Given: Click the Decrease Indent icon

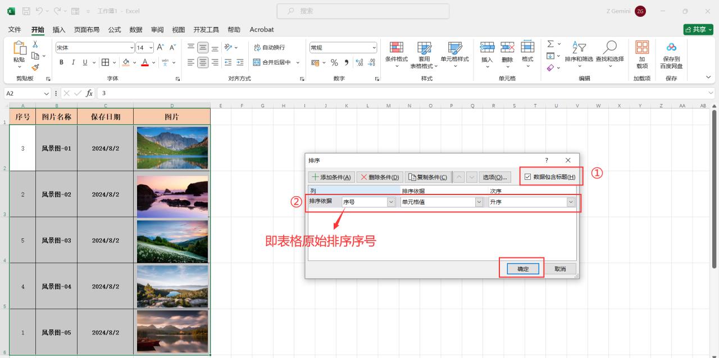Looking at the screenshot, I should [228, 62].
